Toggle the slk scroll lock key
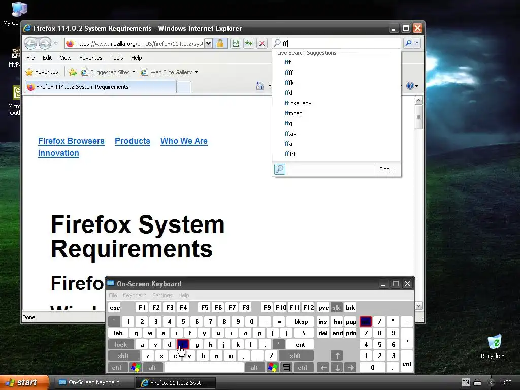The image size is (520, 390). click(336, 307)
